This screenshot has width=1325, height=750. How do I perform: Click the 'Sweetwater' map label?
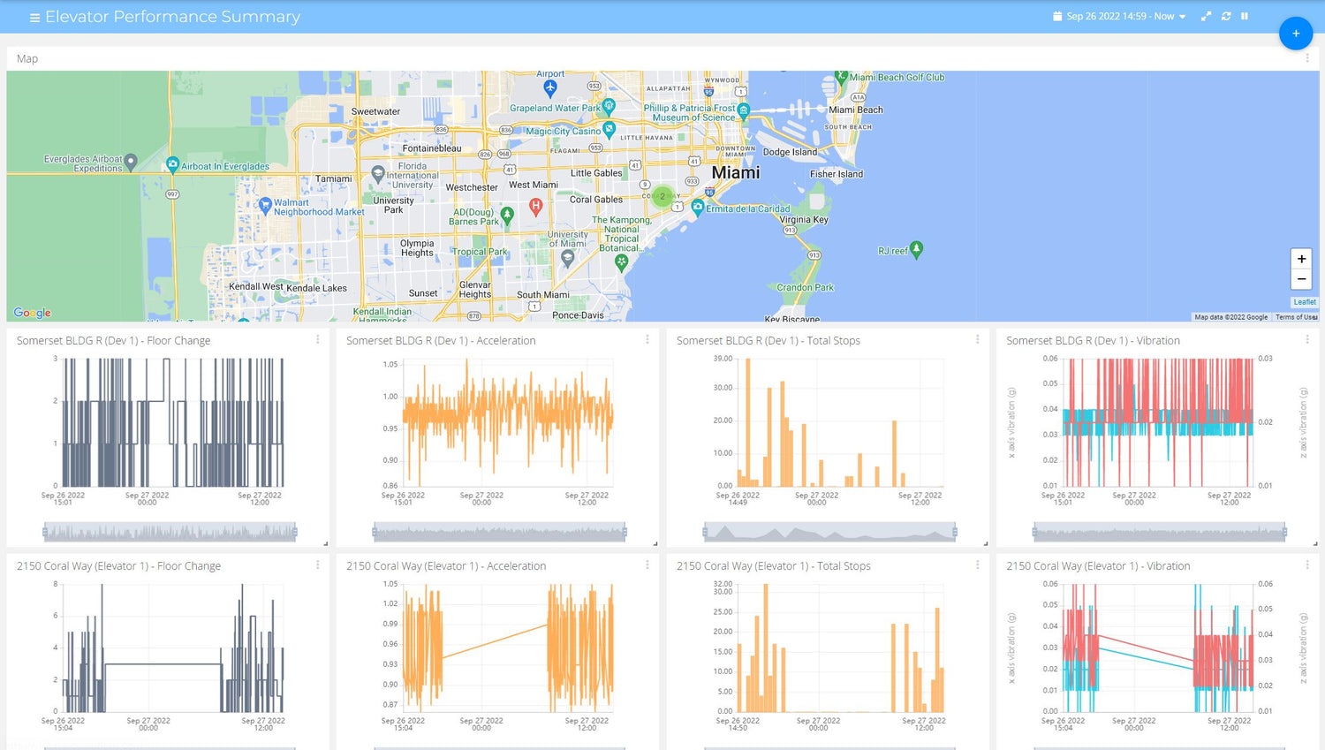pos(375,111)
